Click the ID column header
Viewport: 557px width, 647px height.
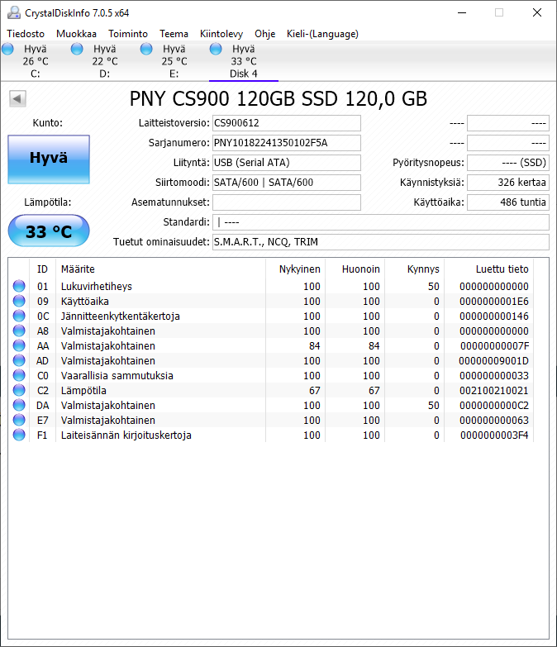42,269
